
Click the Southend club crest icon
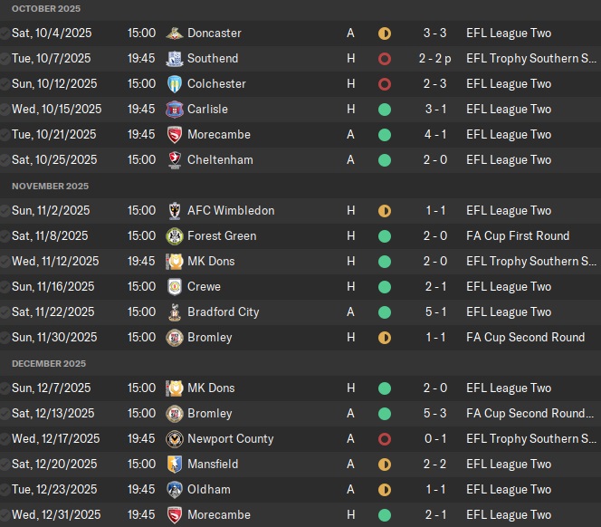point(174,59)
